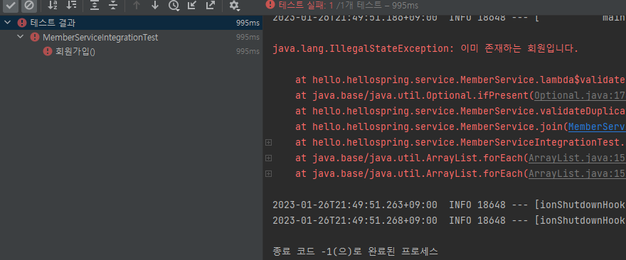Sort tests alphabetically
Screen dimensions: 626x260
point(53,5)
